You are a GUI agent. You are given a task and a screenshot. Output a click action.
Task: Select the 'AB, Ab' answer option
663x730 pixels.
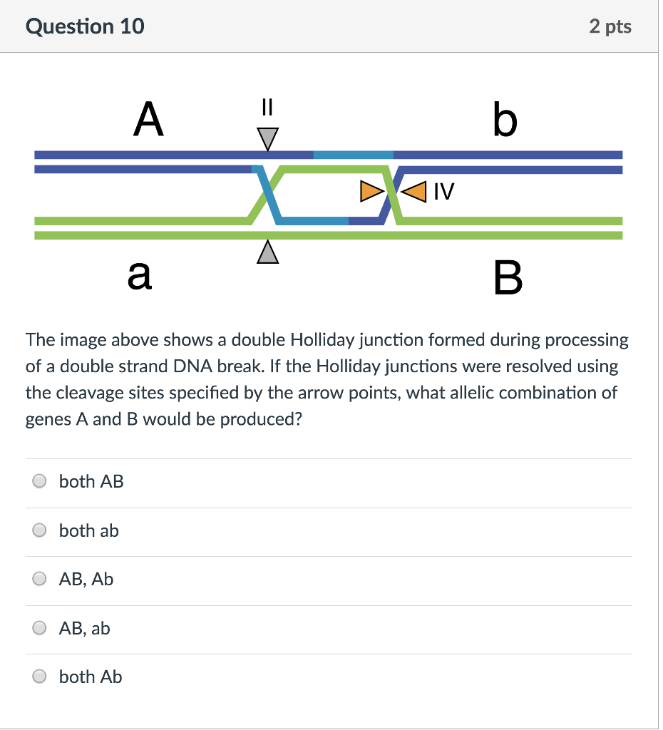coord(39,579)
